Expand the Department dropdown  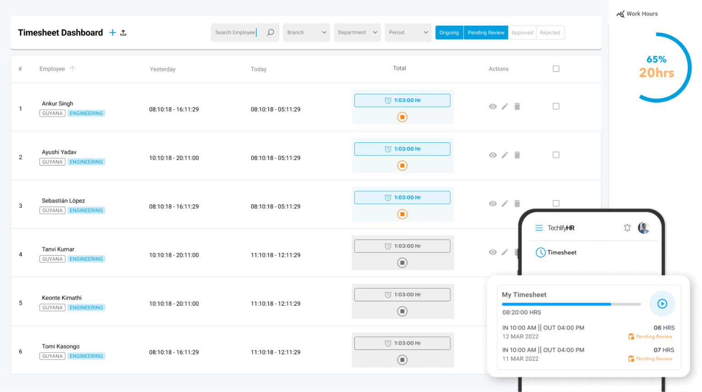point(357,32)
